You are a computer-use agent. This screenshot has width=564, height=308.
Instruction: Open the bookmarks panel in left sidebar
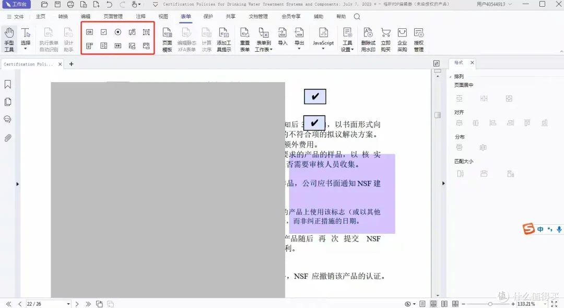[x=7, y=84]
